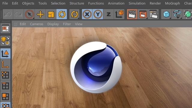The height and width of the screenshot is (108, 192).
Task: Open the Edit menu in main menu bar
Action: (15, 3)
